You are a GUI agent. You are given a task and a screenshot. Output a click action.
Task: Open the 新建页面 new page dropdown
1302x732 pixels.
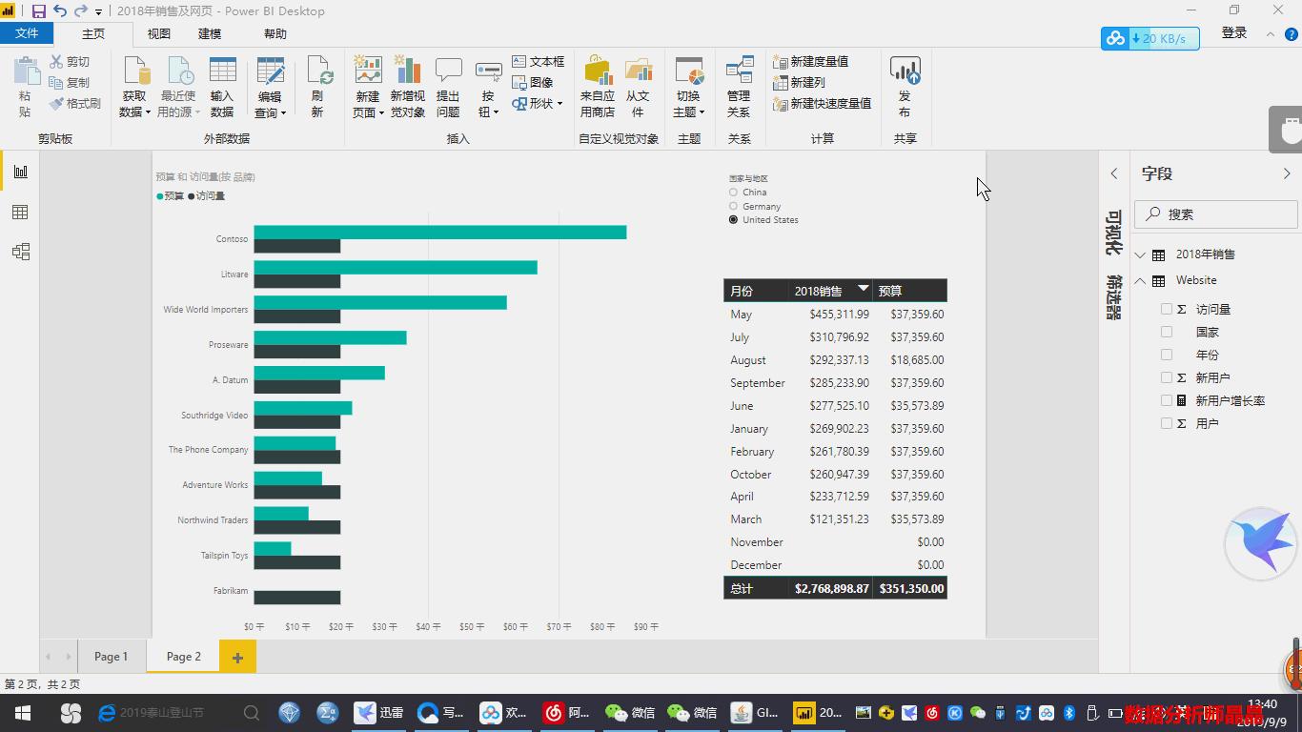pyautogui.click(x=368, y=104)
